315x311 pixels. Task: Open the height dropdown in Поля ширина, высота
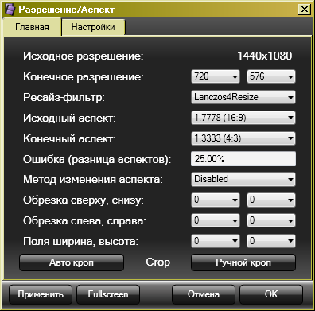(271, 241)
